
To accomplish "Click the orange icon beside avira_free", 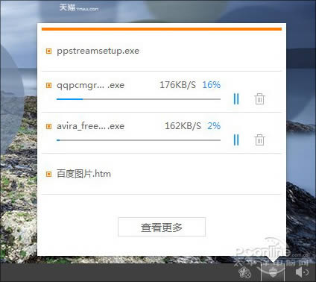I will click(x=49, y=126).
